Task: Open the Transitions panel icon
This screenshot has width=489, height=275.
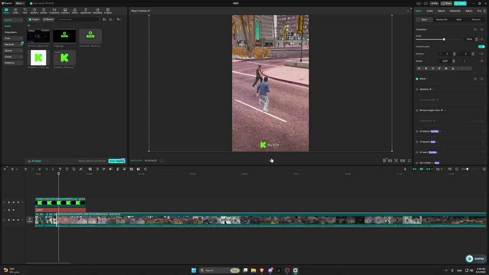Action: tap(54, 11)
